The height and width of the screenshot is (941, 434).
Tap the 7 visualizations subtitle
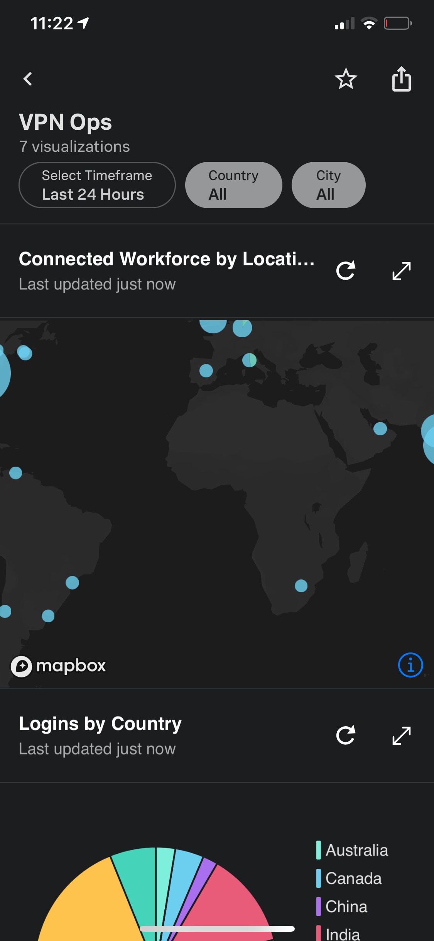(x=74, y=147)
